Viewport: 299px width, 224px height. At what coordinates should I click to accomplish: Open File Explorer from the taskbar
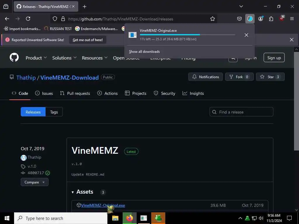click(115, 218)
